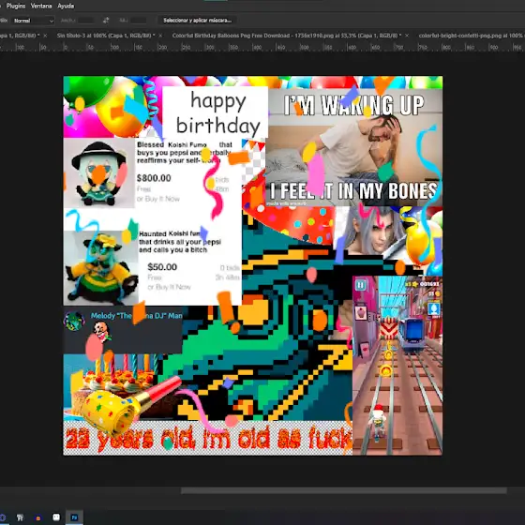Switch to the colorful-bright-confetti-png.png tab
This screenshot has height=525, width=525.
tap(472, 36)
